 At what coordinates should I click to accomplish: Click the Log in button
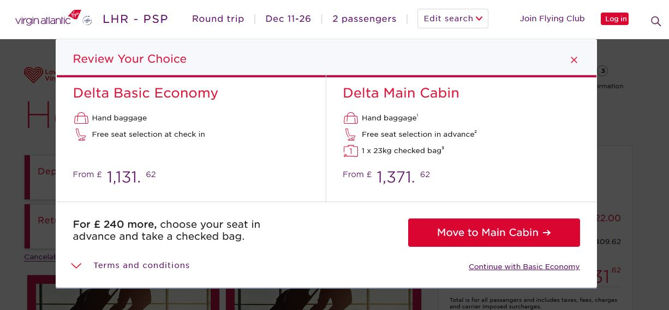(614, 19)
